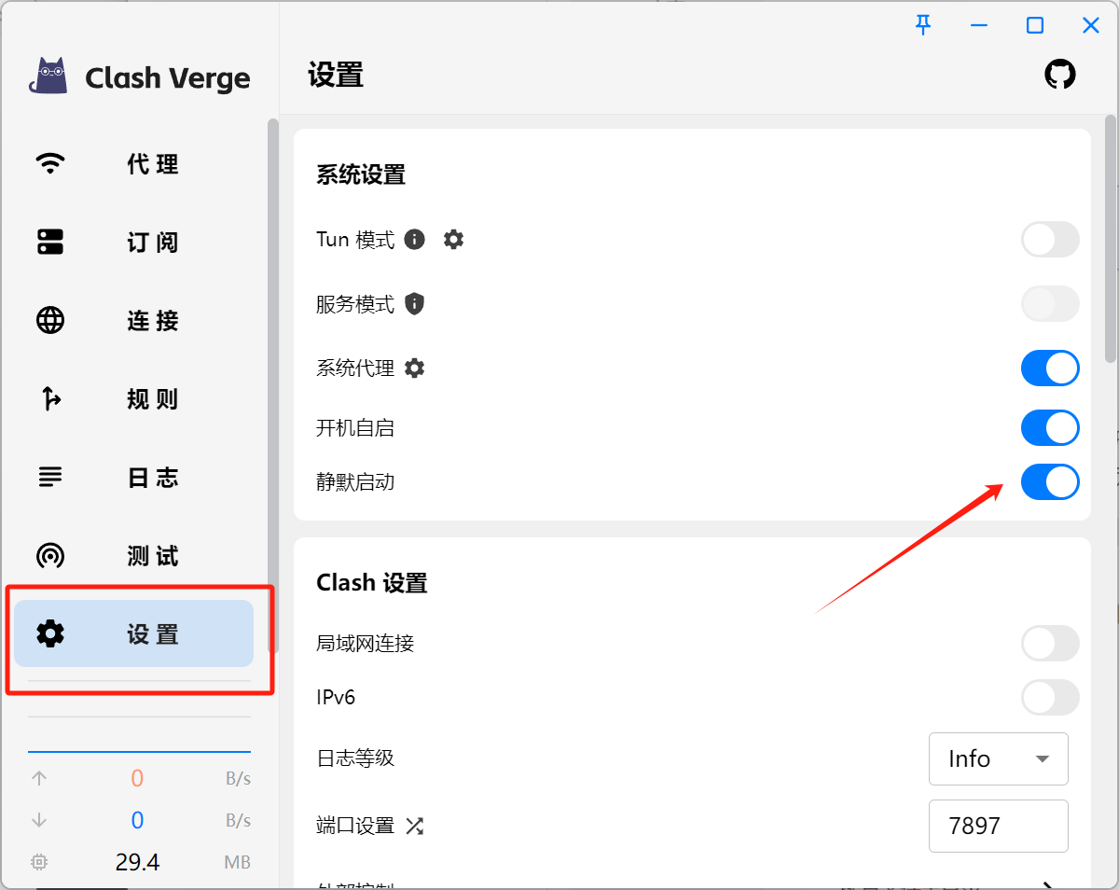This screenshot has width=1119, height=890.
Task: Toggle the IPv6 switch on
Action: (x=1050, y=698)
